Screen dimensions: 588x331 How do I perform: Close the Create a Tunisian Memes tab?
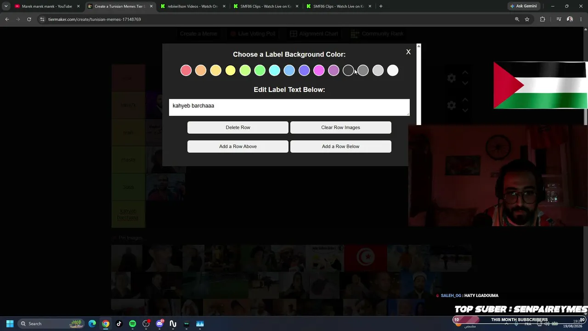151,6
